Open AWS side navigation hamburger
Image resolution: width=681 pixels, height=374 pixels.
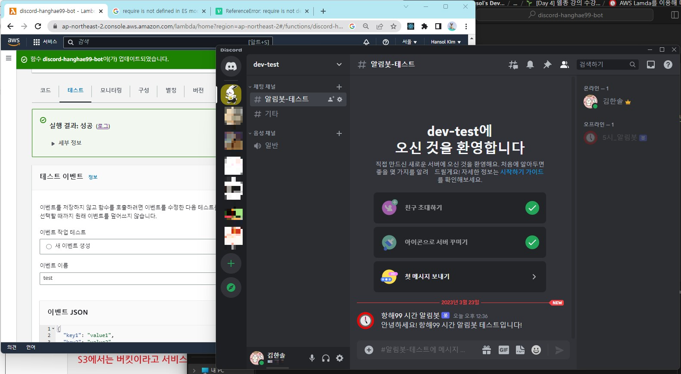click(x=8, y=58)
